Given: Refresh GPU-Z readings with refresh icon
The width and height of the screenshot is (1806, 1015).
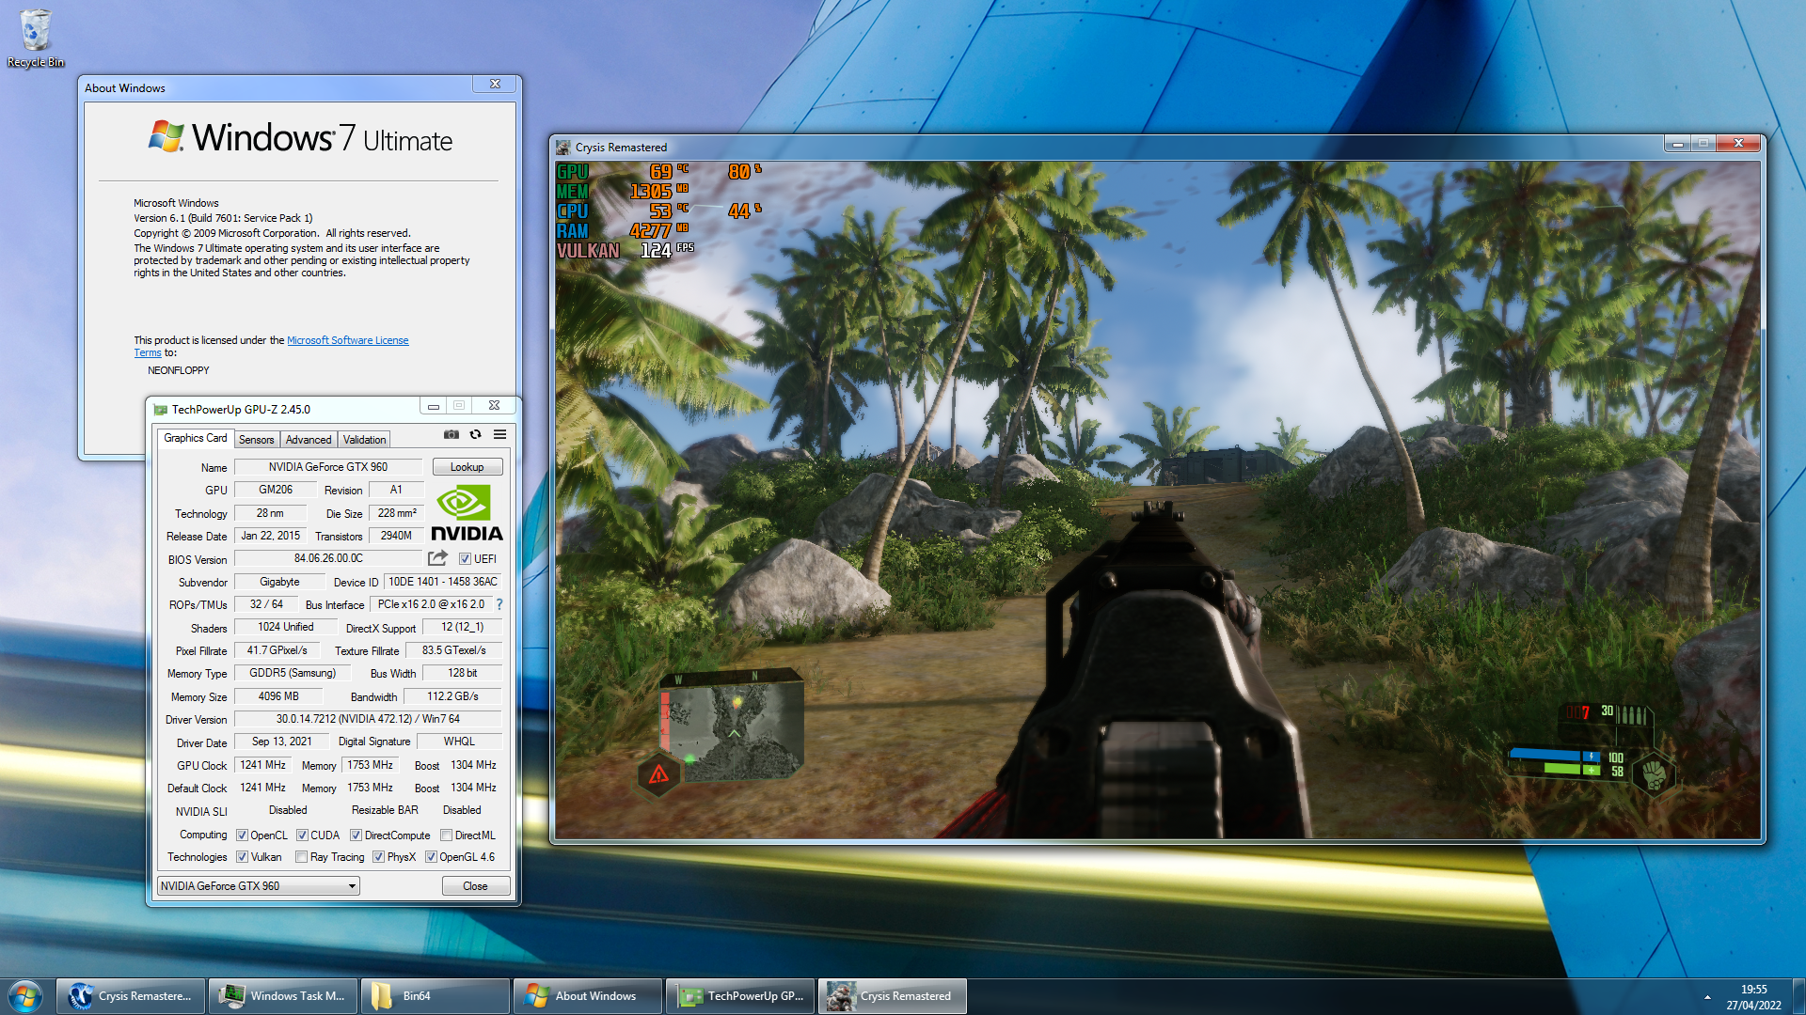Looking at the screenshot, I should pyautogui.click(x=476, y=434).
